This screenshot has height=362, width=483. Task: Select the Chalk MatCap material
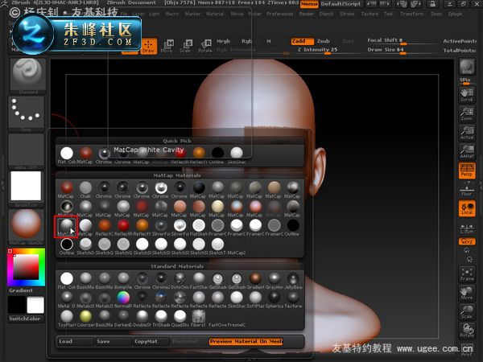point(85,190)
